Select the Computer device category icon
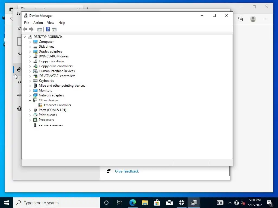Image resolution: width=278 pixels, height=208 pixels. (x=35, y=41)
